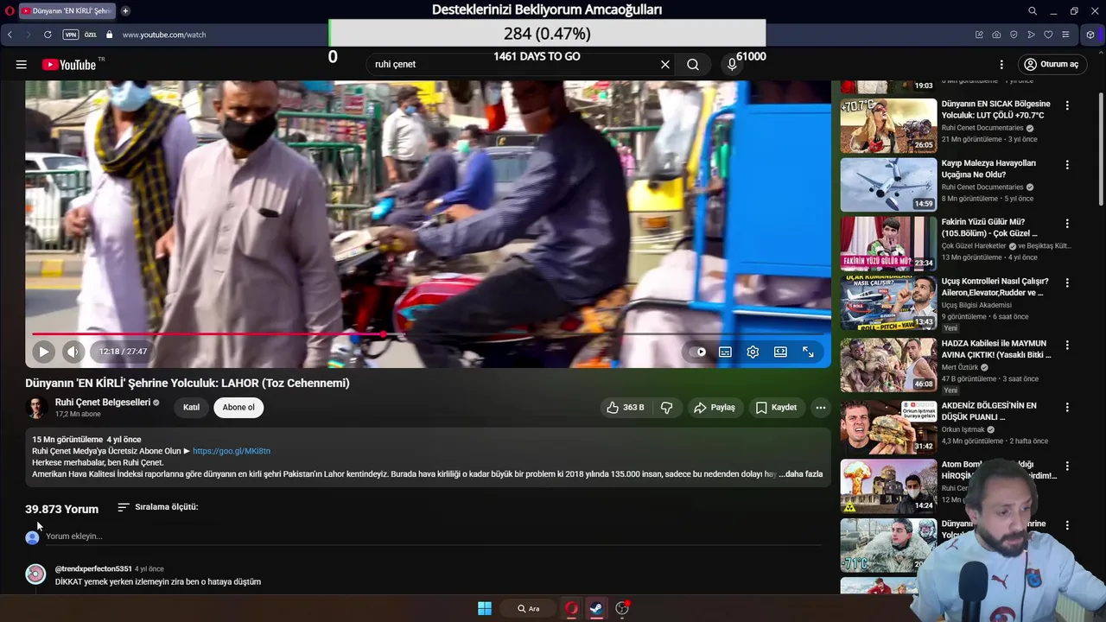Click the Kaydet save button
1106x622 pixels.
tap(776, 408)
